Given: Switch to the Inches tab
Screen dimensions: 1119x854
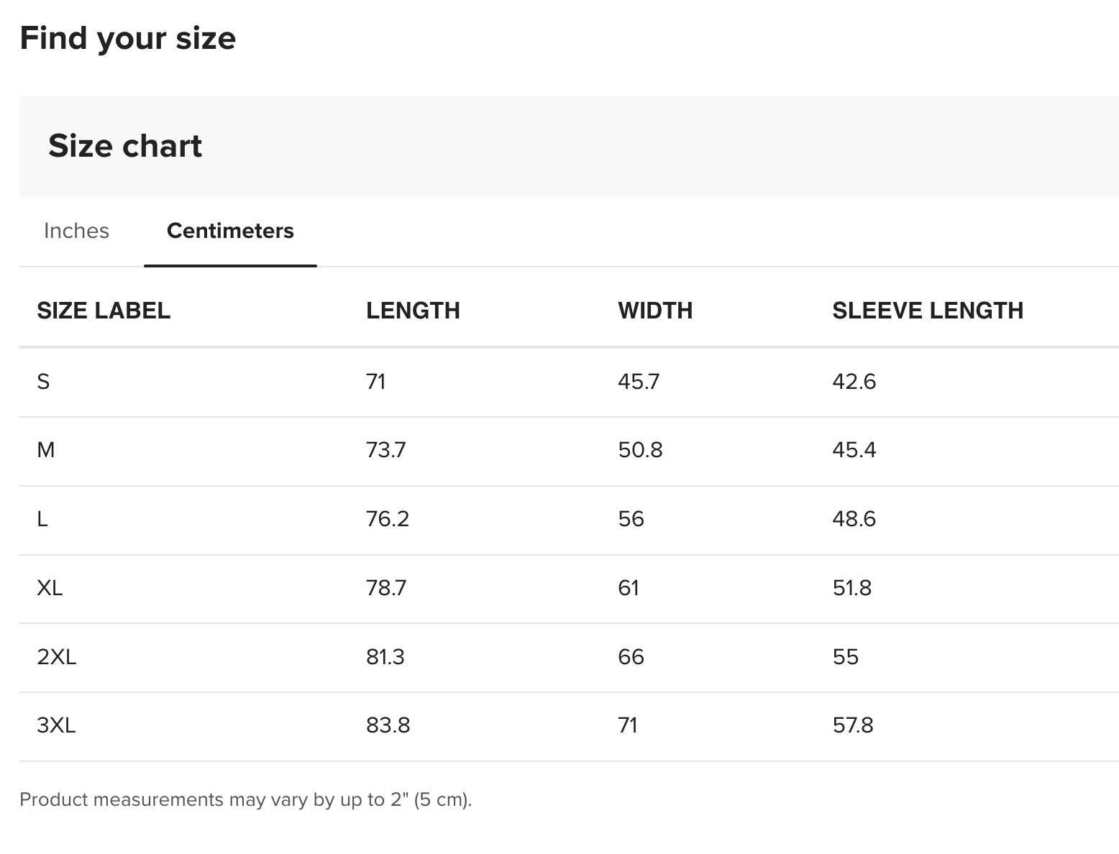Looking at the screenshot, I should click(x=76, y=231).
